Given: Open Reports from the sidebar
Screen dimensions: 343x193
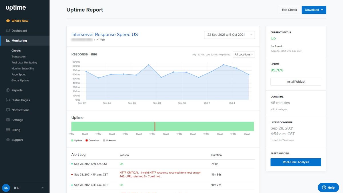Looking at the screenshot, I should click(x=8, y=90).
